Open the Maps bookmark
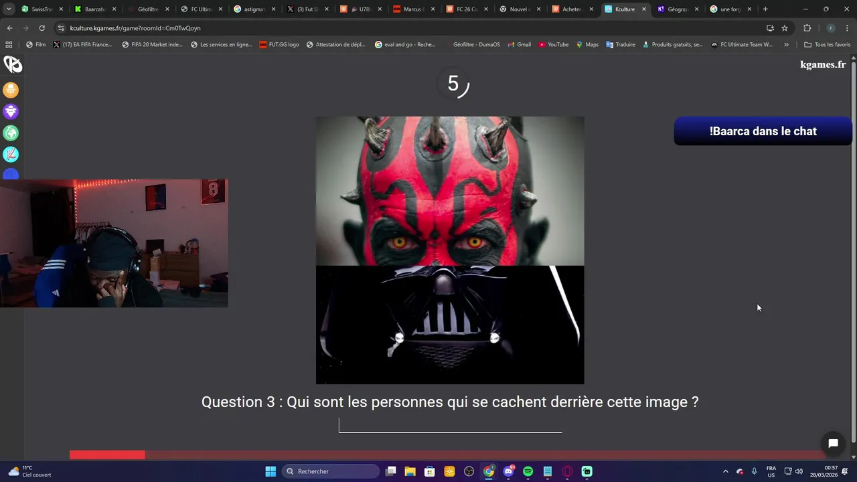857x482 pixels. [x=587, y=45]
